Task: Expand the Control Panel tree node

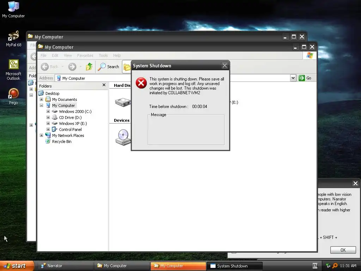Action: tap(48, 129)
